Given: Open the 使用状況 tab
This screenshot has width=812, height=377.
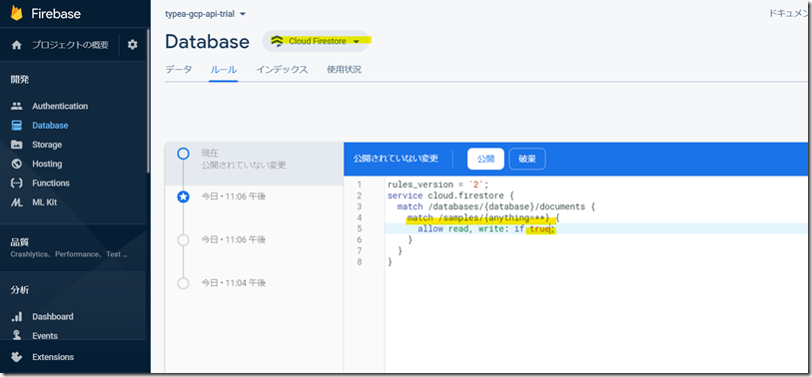Looking at the screenshot, I should click(x=344, y=69).
